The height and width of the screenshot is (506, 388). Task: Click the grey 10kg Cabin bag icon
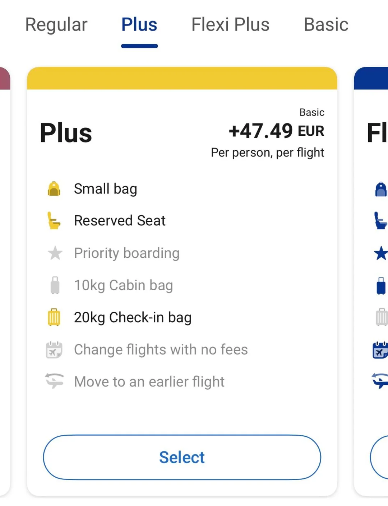click(x=55, y=285)
